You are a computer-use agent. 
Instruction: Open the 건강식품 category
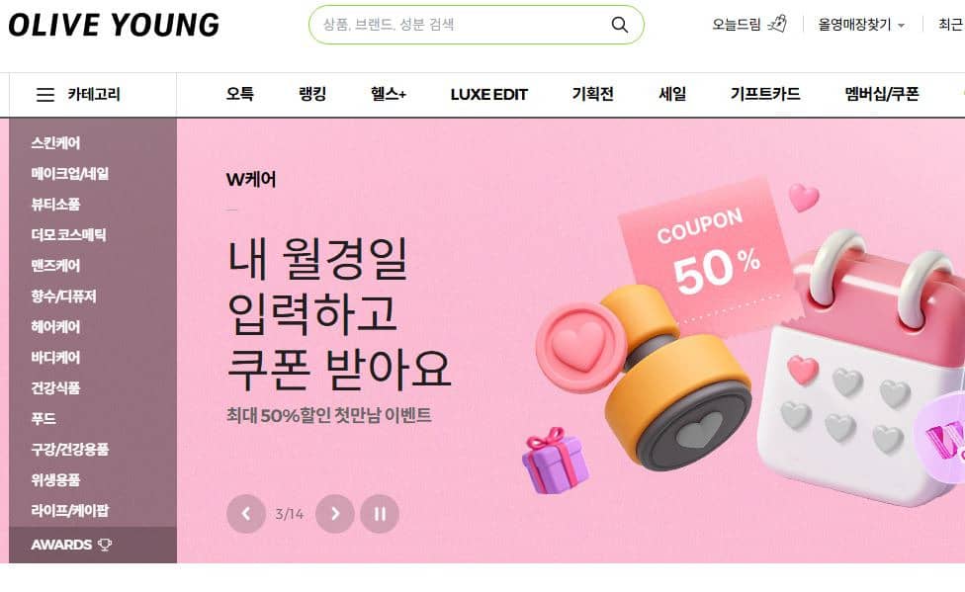coord(55,387)
